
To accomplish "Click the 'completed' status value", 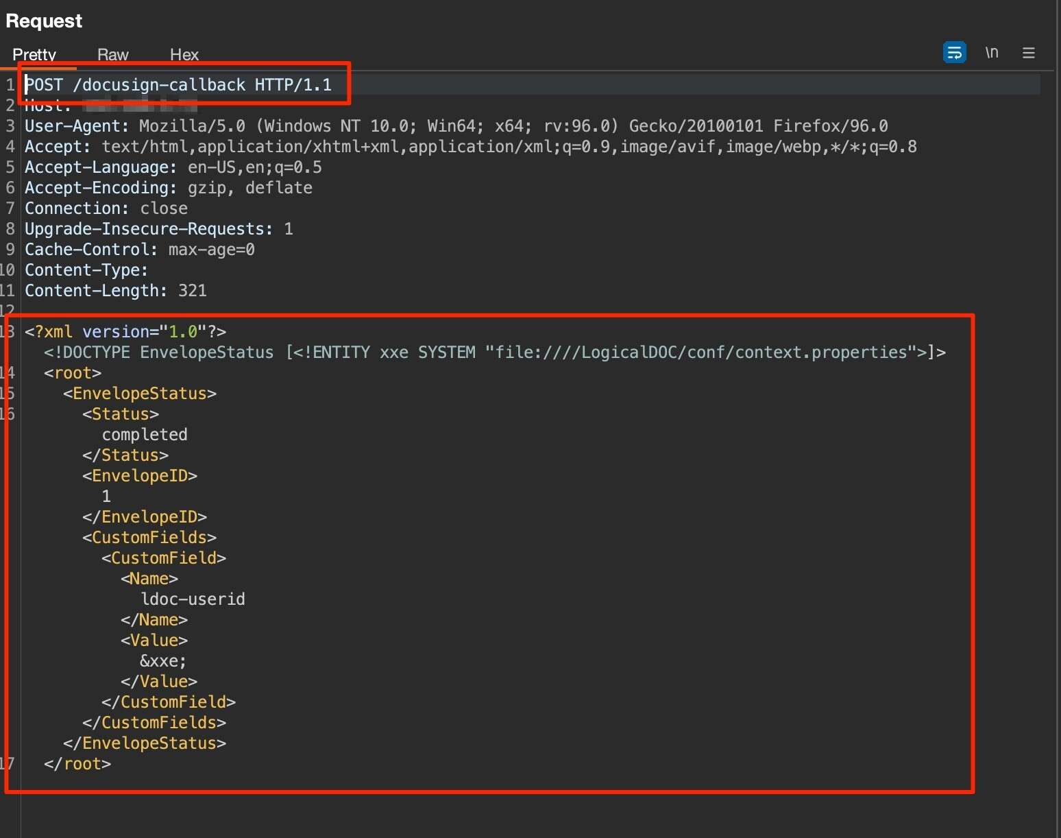I will [x=145, y=435].
